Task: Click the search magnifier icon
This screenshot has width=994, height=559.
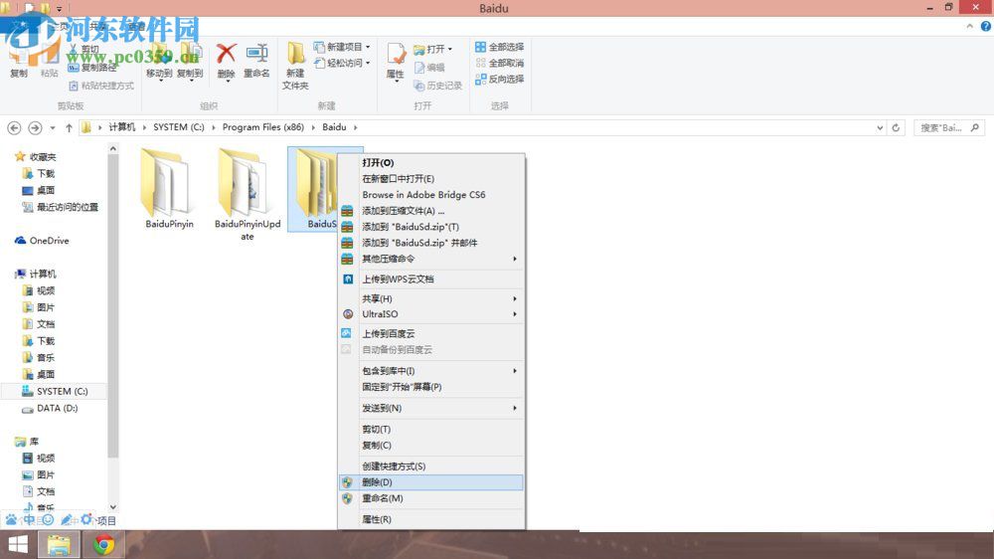Action: pyautogui.click(x=975, y=127)
